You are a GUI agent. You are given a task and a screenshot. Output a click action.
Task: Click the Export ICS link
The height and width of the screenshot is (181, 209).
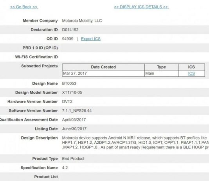[91, 39]
